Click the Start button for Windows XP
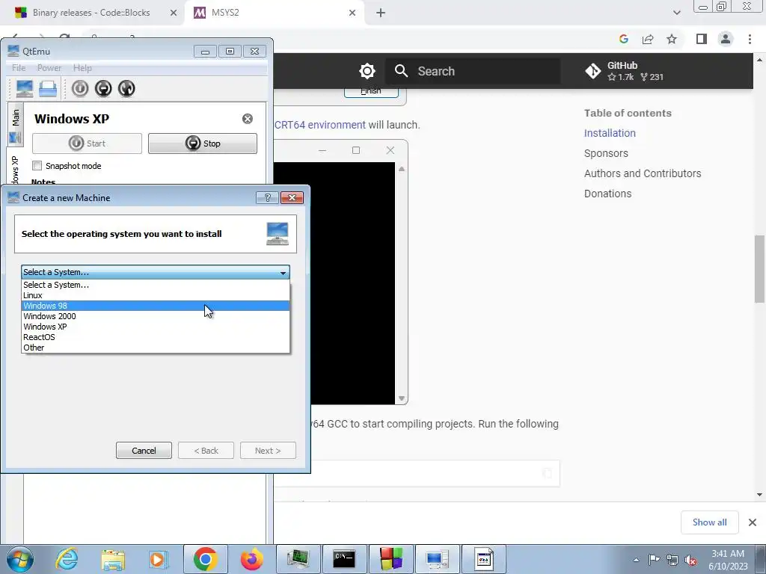766x574 pixels. click(87, 143)
